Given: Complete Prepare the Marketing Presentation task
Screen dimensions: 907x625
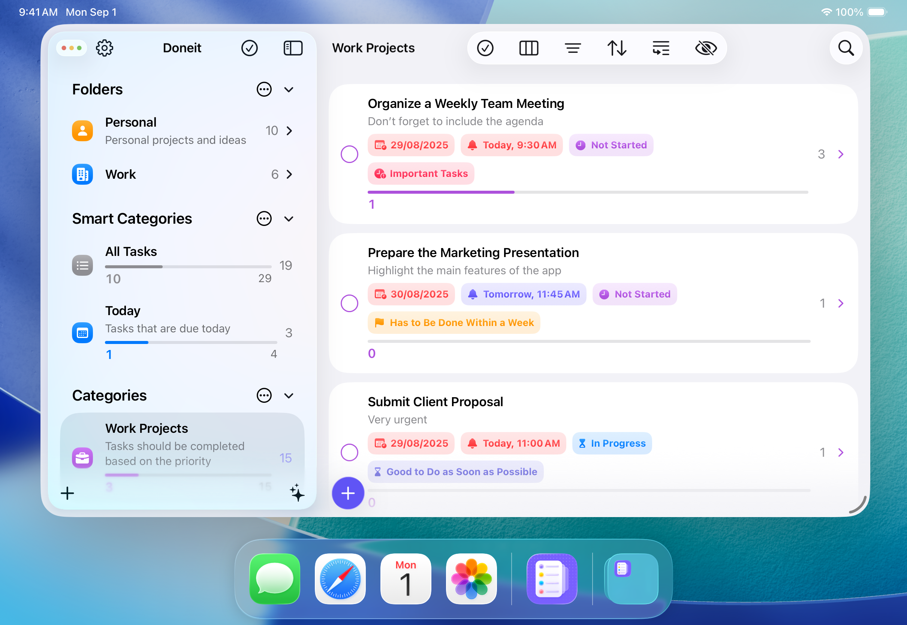Looking at the screenshot, I should click(x=349, y=303).
